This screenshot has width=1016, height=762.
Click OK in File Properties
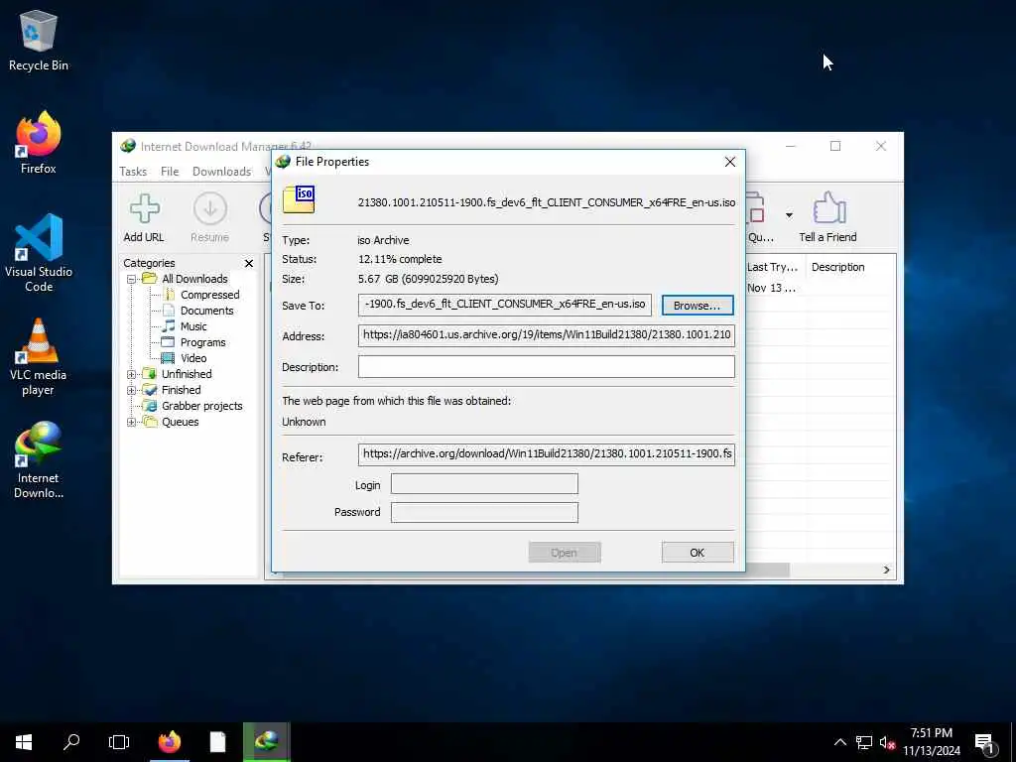click(x=698, y=552)
